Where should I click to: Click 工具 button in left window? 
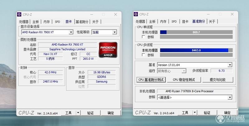coord(68,113)
